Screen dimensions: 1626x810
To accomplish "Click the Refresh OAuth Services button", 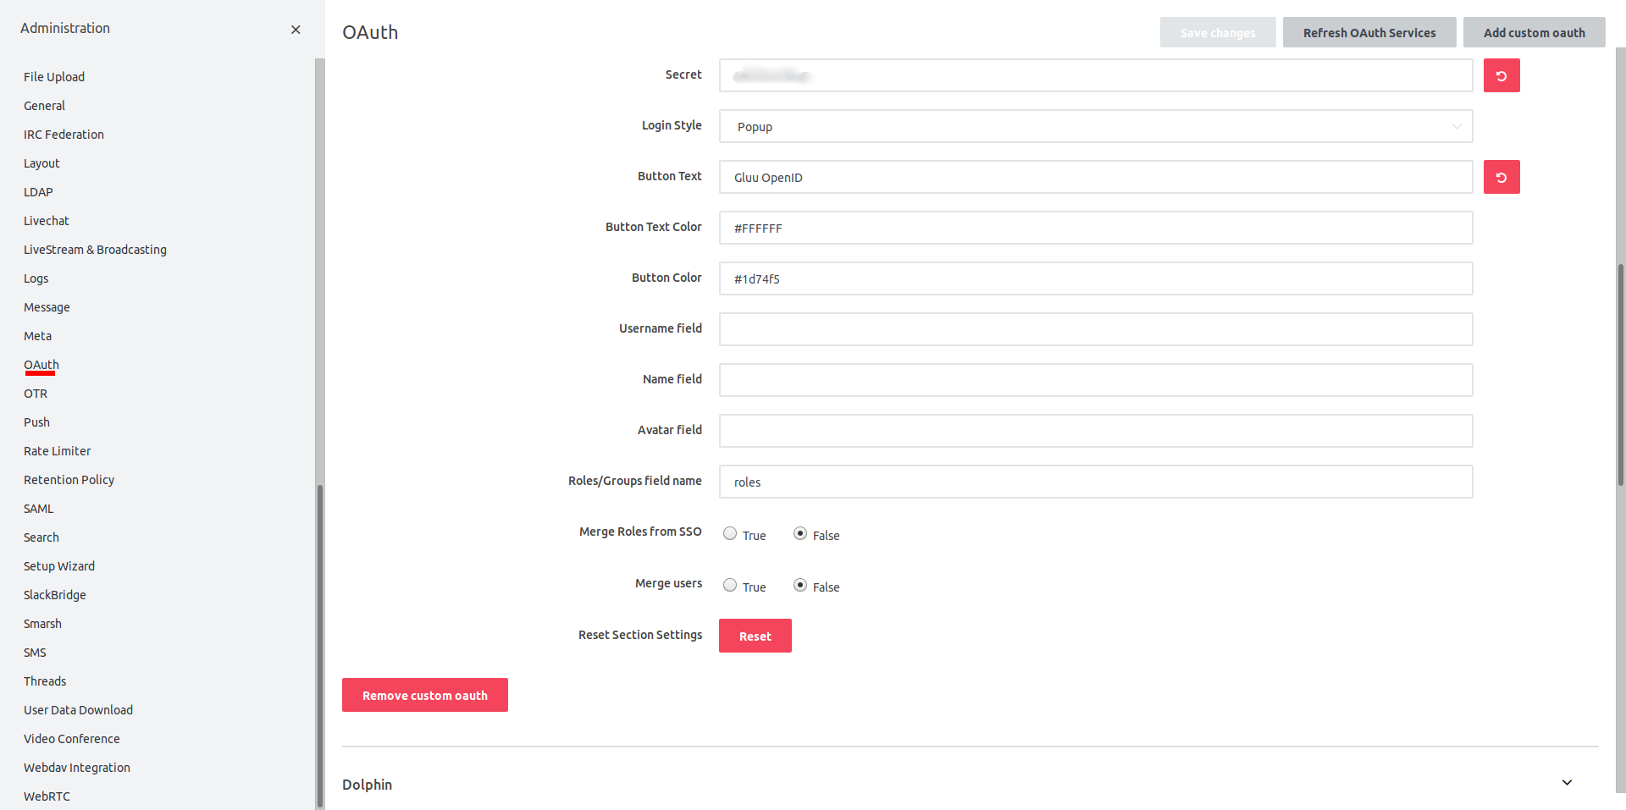I will coord(1369,33).
